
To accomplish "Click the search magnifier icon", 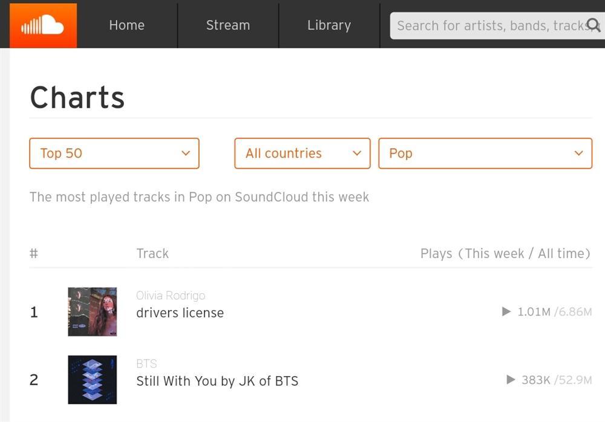I will (x=594, y=25).
